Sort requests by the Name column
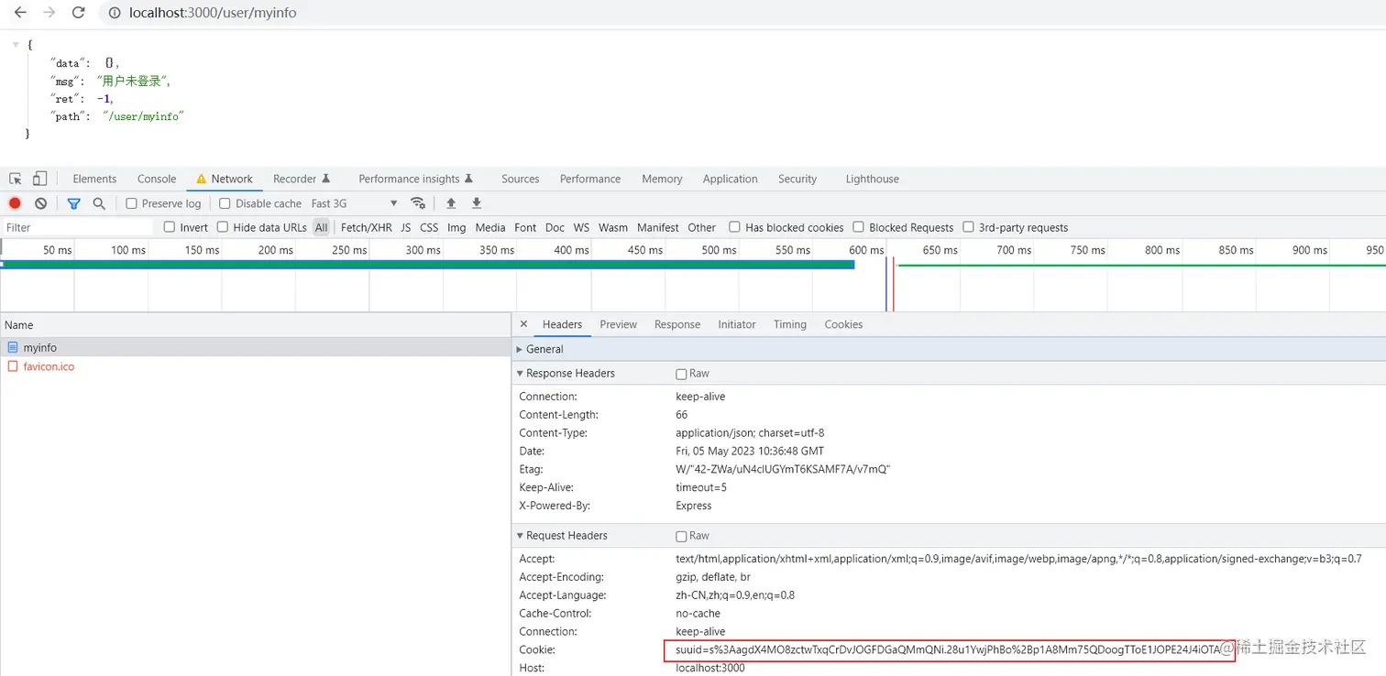The width and height of the screenshot is (1386, 676). (255, 325)
